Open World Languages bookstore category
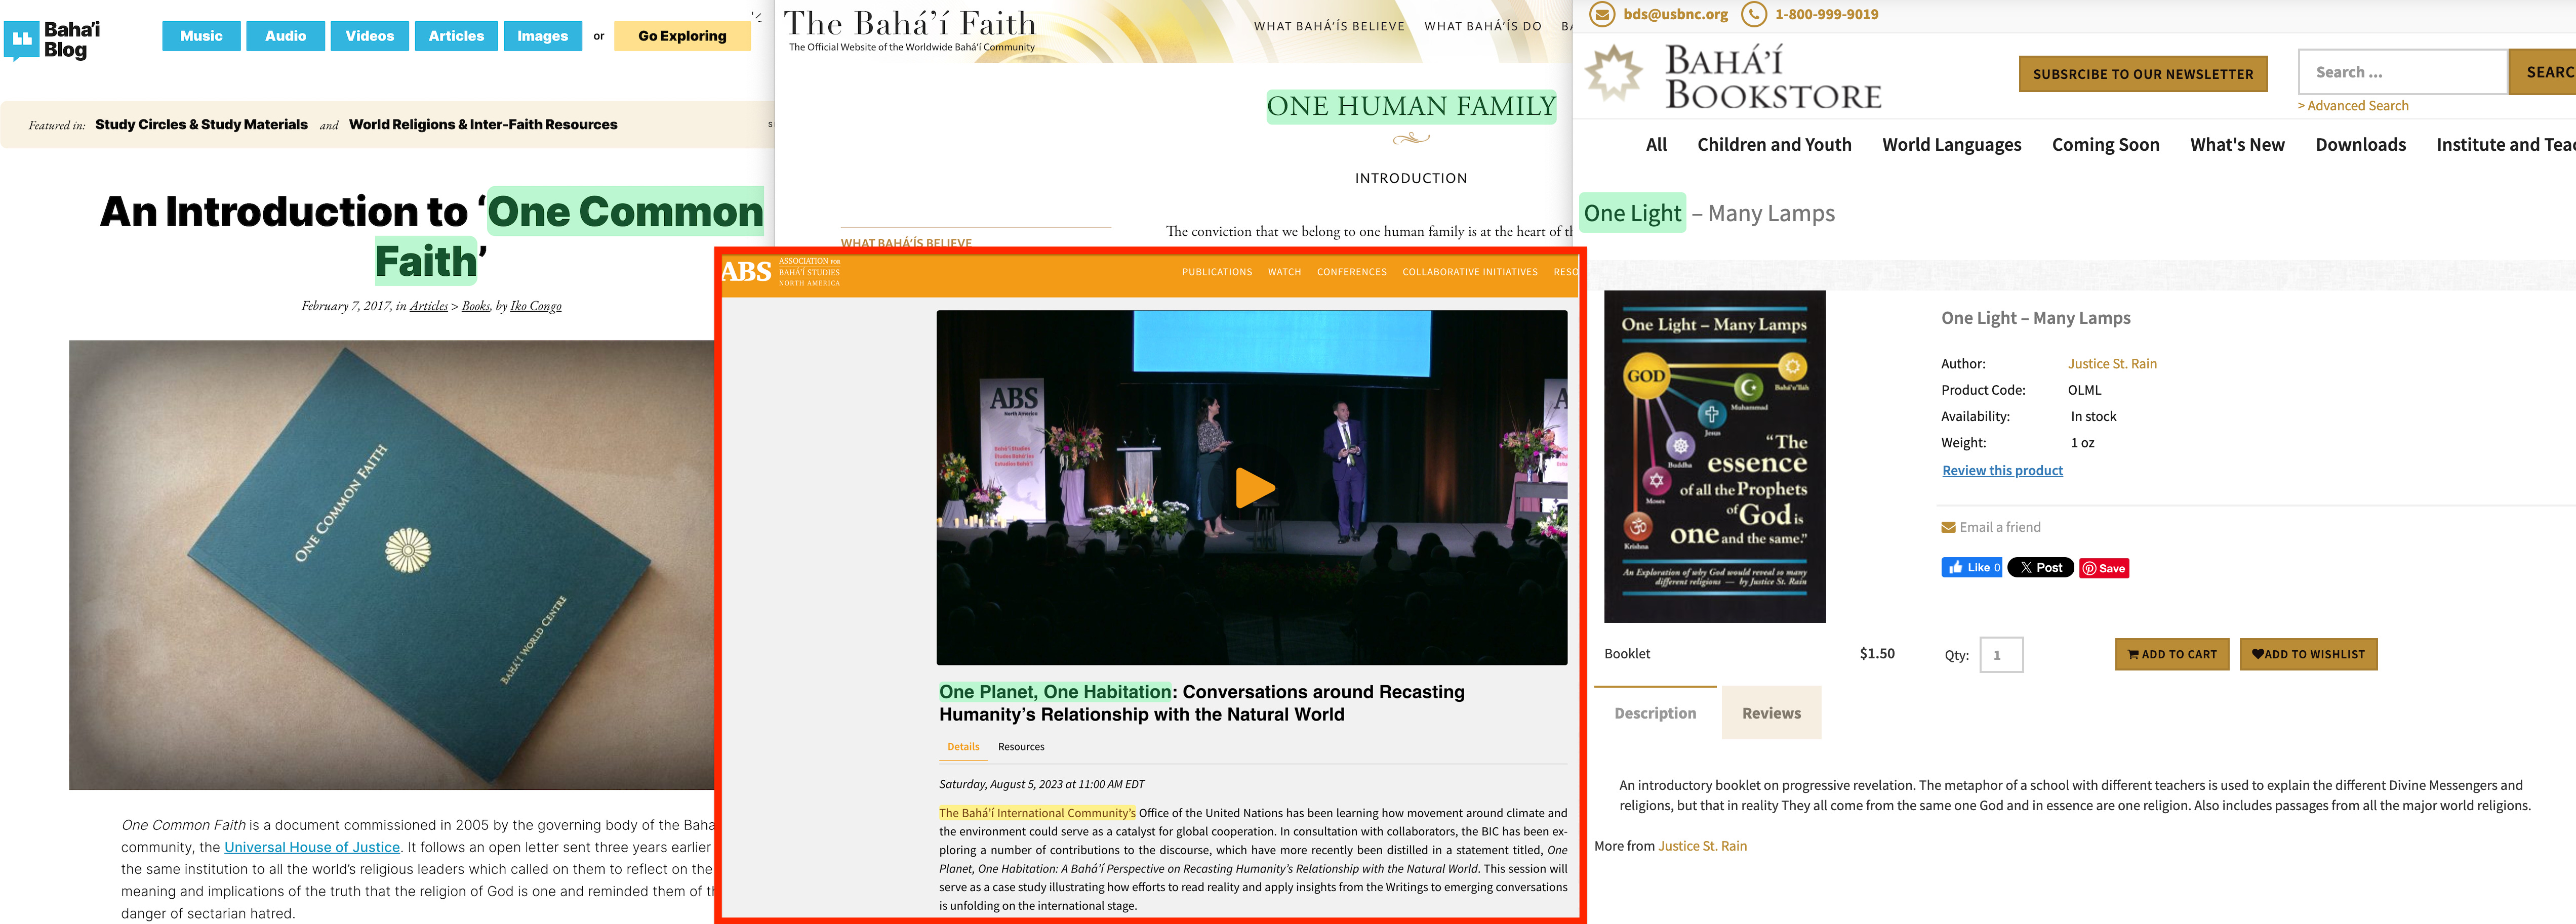The height and width of the screenshot is (924, 2576). click(x=1951, y=145)
